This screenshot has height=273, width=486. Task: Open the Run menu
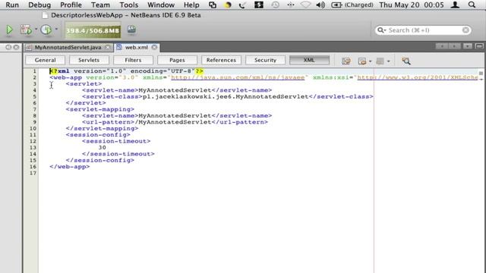click(12, 5)
